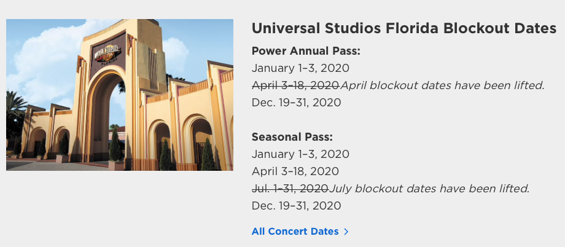Click the chevron arrow after All Concert Dates

tap(346, 232)
